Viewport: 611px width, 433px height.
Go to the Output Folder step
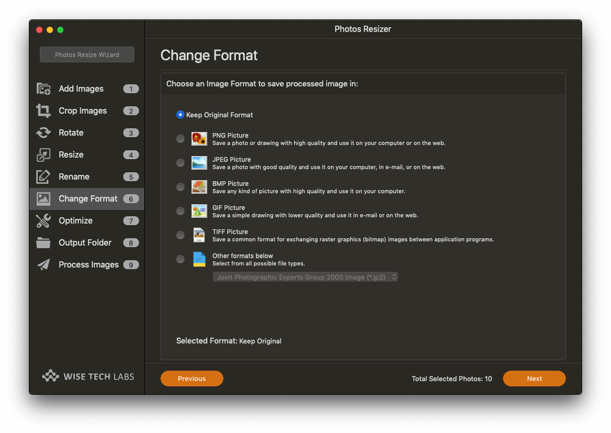(85, 243)
